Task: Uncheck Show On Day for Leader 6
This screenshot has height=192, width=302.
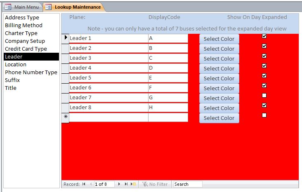Action: (x=264, y=85)
